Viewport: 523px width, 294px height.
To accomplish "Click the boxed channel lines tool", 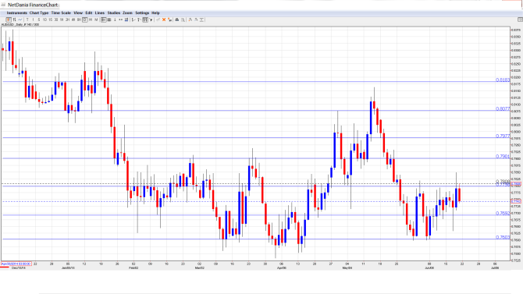I will 145,20.
